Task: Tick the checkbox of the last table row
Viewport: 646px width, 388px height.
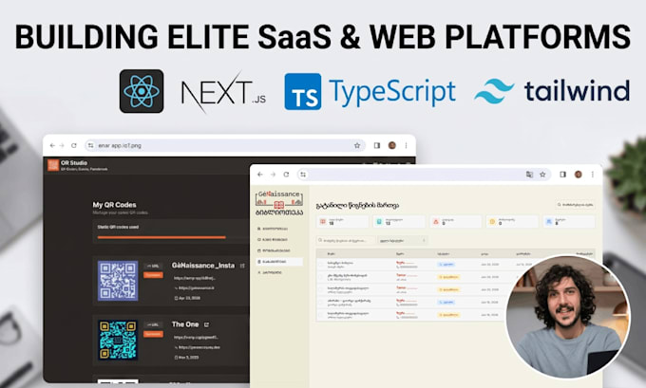Action: tap(321, 315)
